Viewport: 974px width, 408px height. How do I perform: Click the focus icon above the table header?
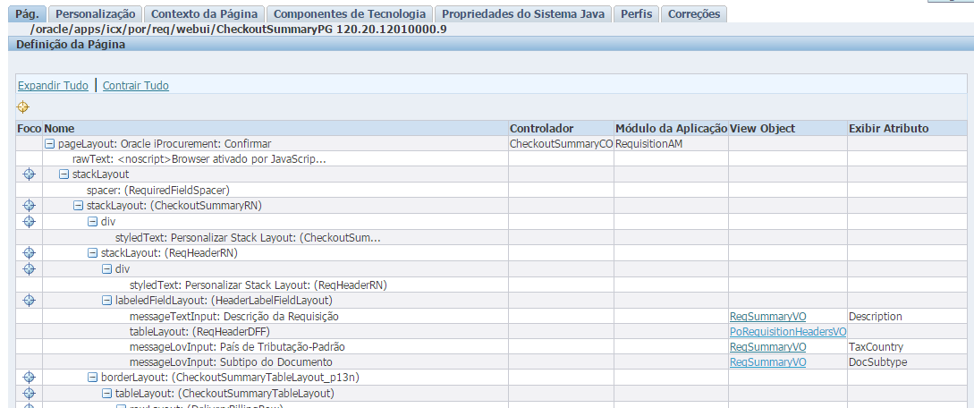coord(23,107)
